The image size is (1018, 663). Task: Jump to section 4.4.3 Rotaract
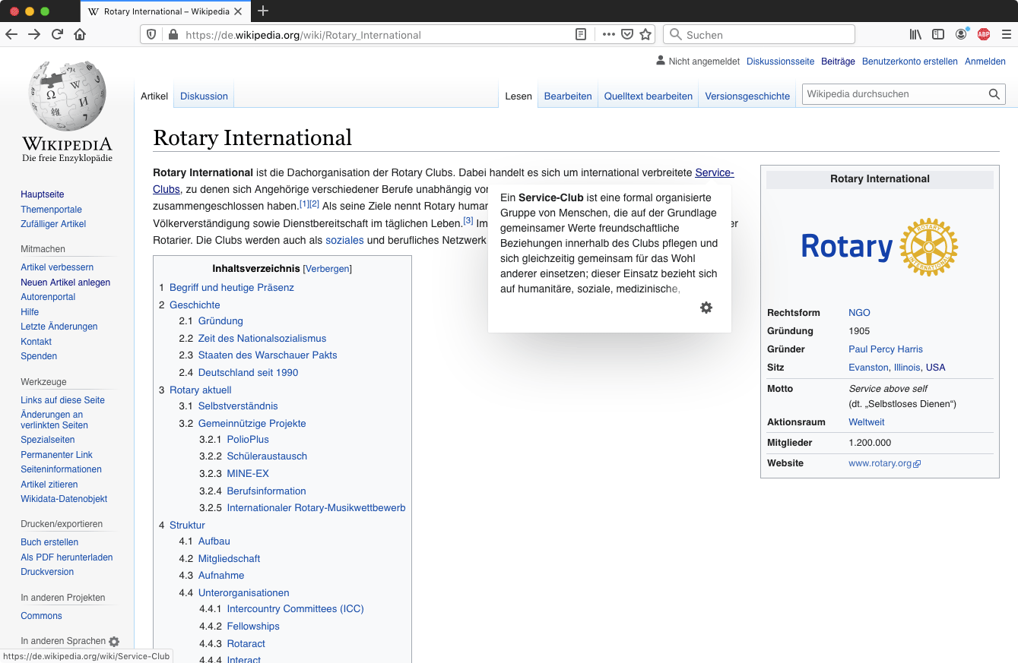point(246,644)
